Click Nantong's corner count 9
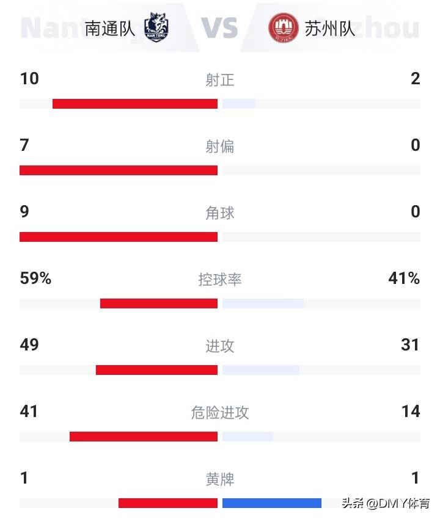Viewport: 440px width, 519px height. click(x=24, y=211)
